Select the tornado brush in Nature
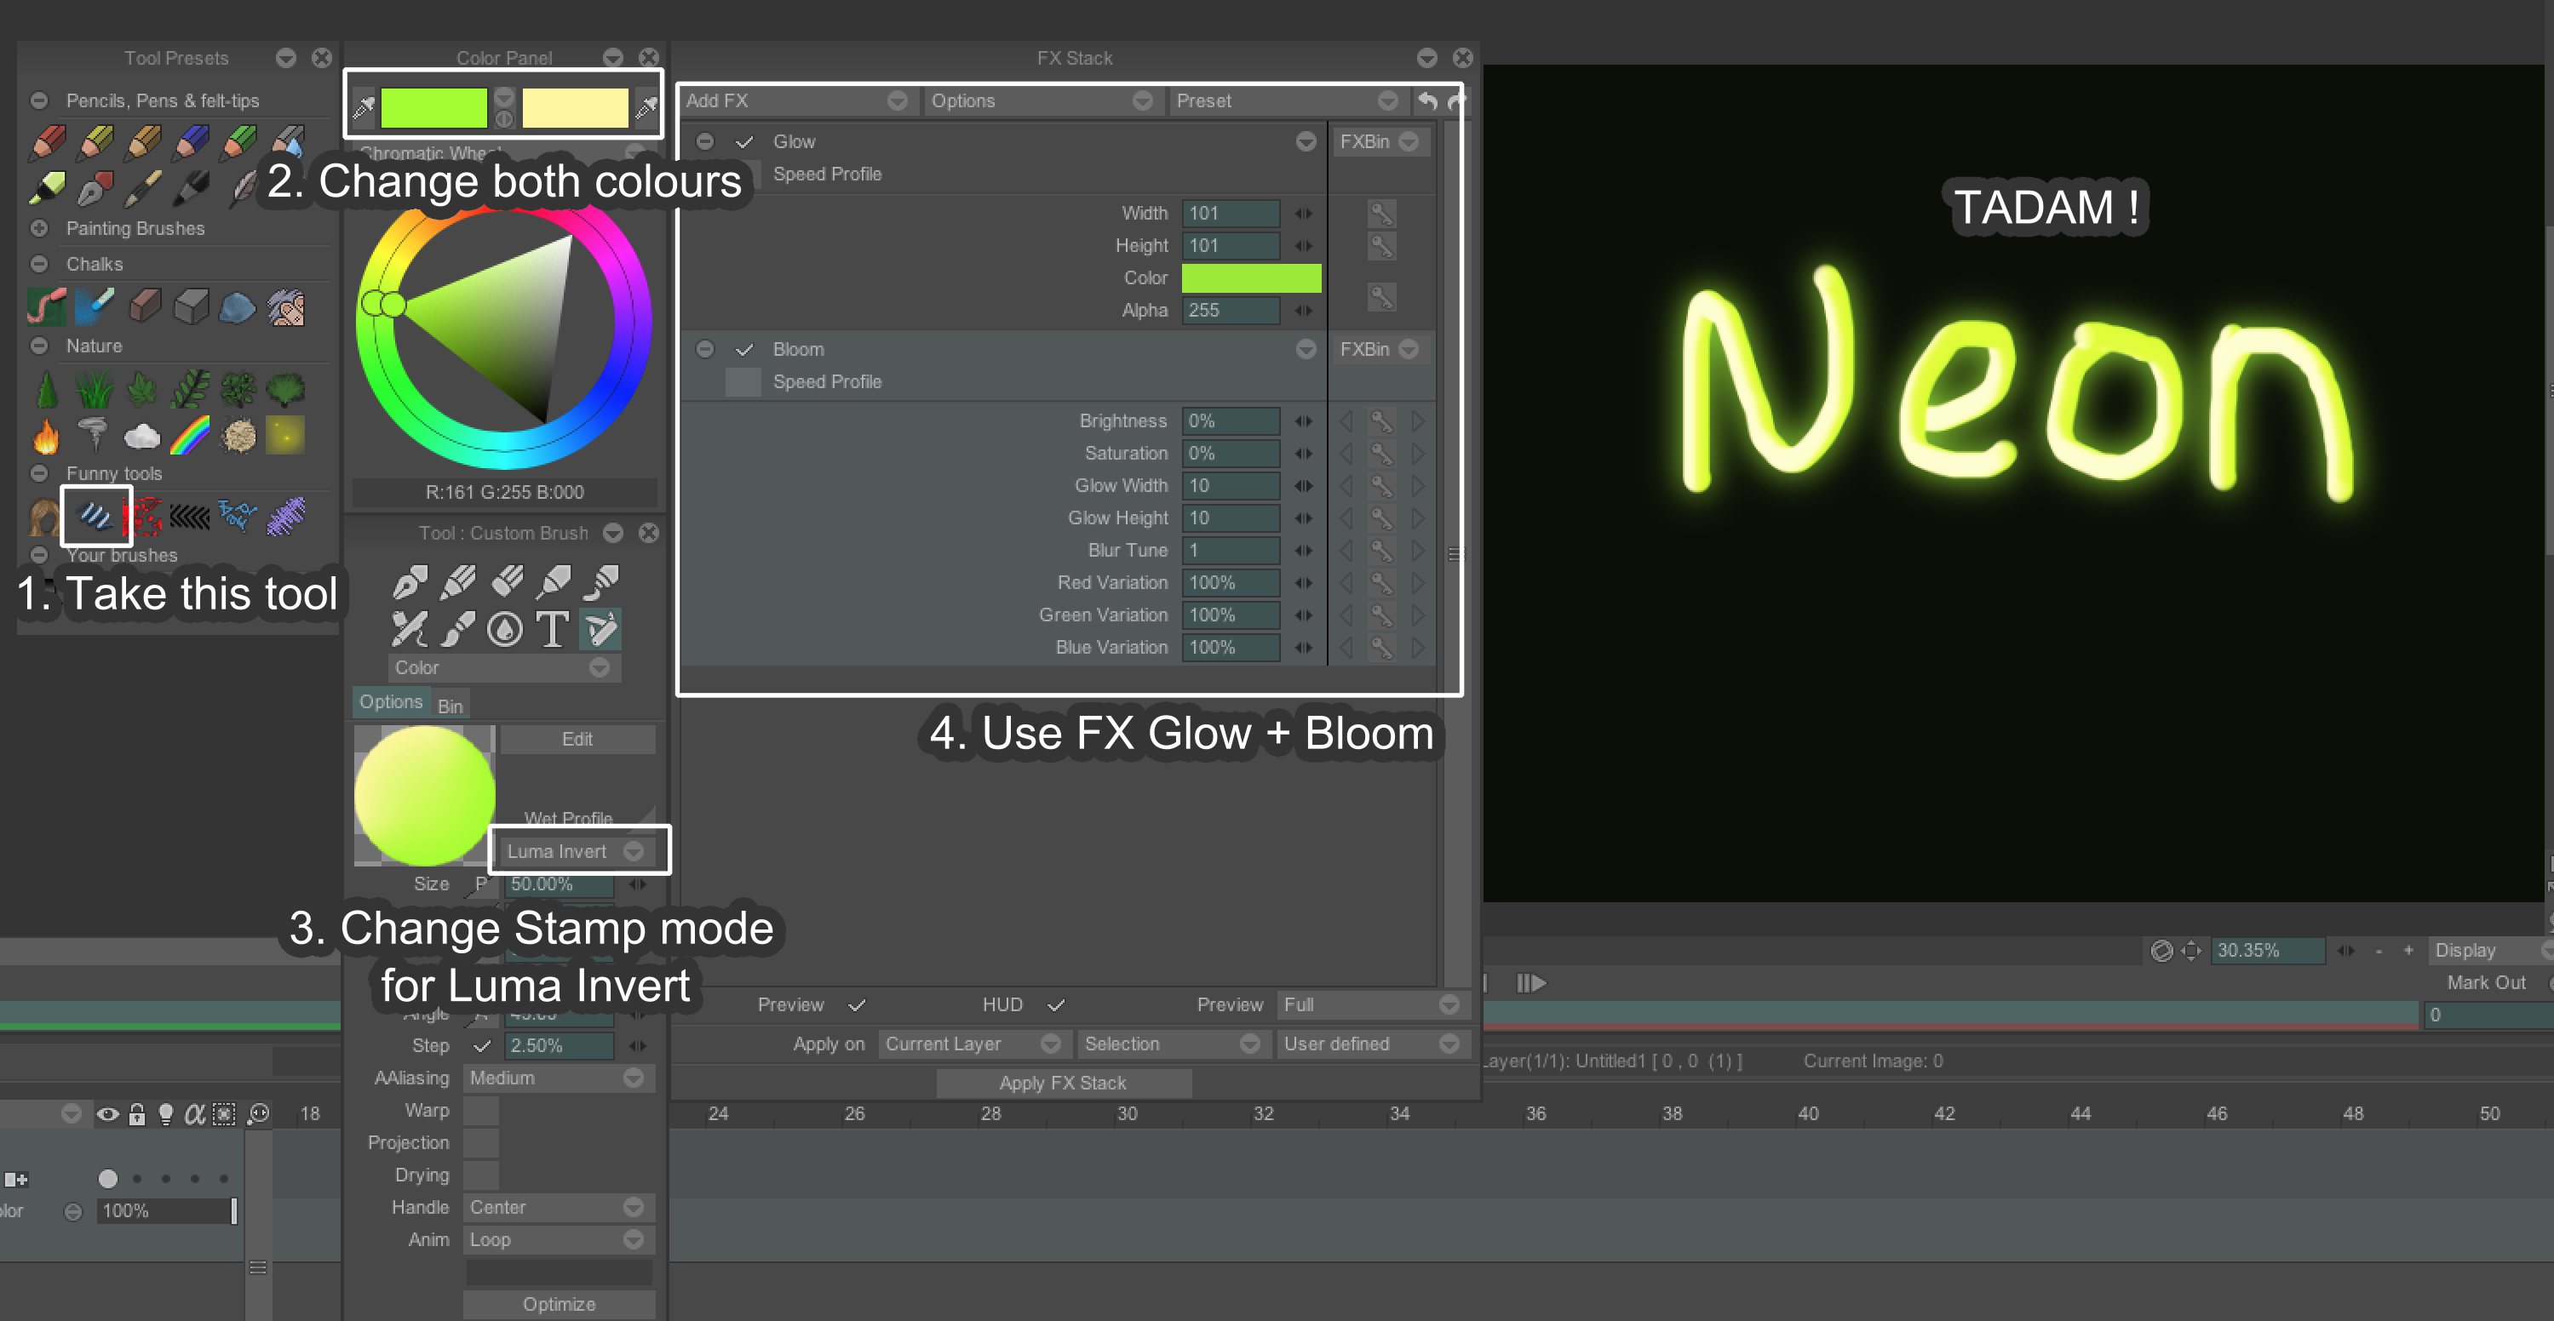The image size is (2554, 1321). pos(95,435)
